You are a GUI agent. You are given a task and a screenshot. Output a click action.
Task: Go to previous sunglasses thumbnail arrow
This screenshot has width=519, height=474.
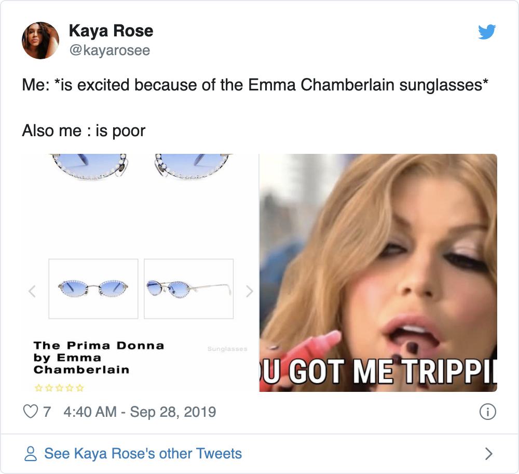[x=32, y=291]
